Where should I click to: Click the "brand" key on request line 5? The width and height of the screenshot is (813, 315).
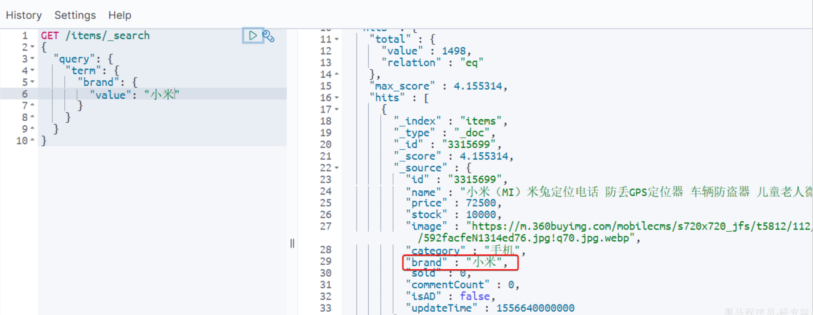98,82
